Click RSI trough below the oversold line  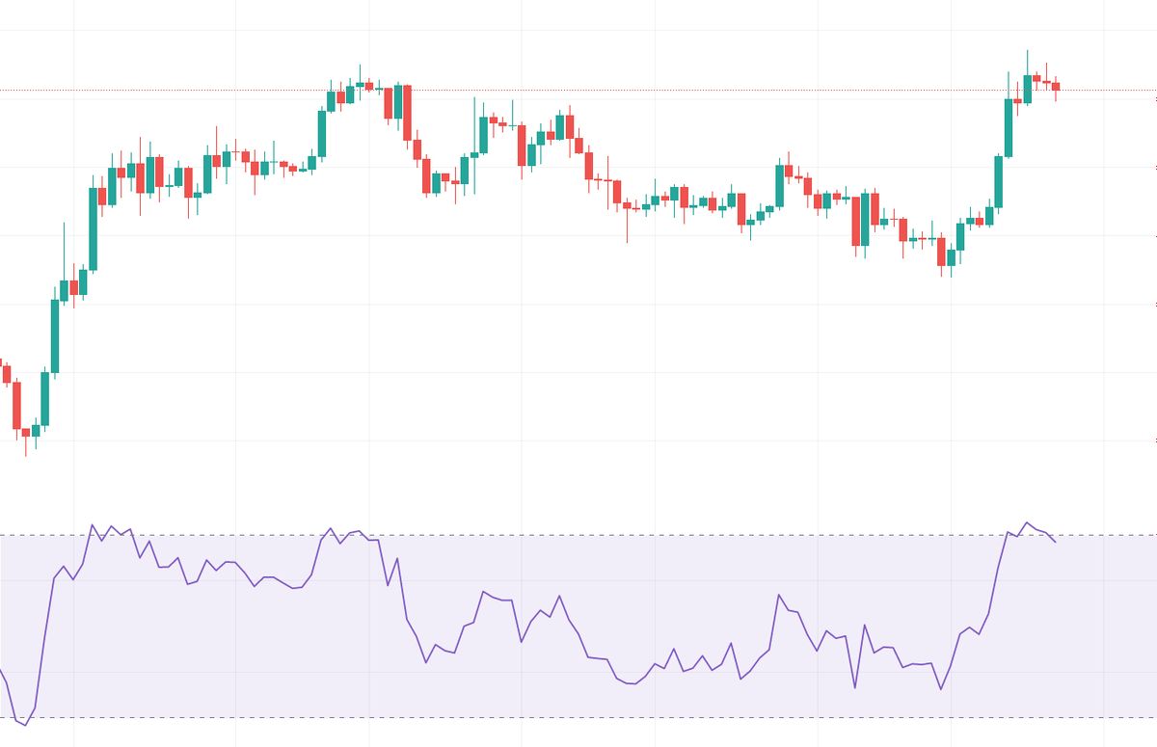(25, 724)
